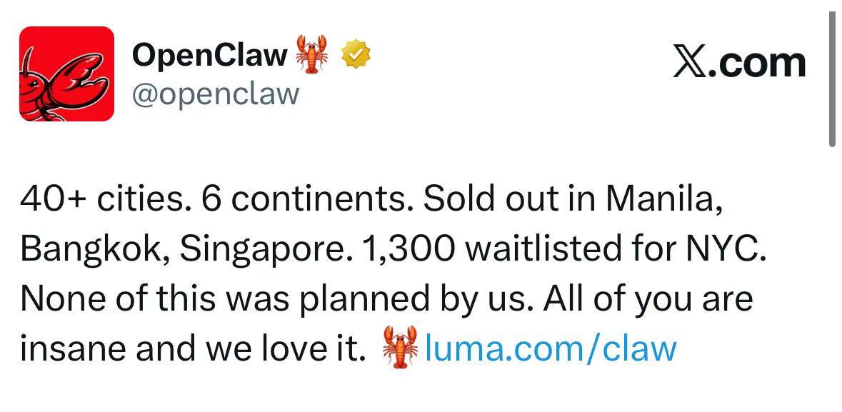The width and height of the screenshot is (842, 412).
Task: Click the word Bangkok in the post
Action: pos(94,248)
